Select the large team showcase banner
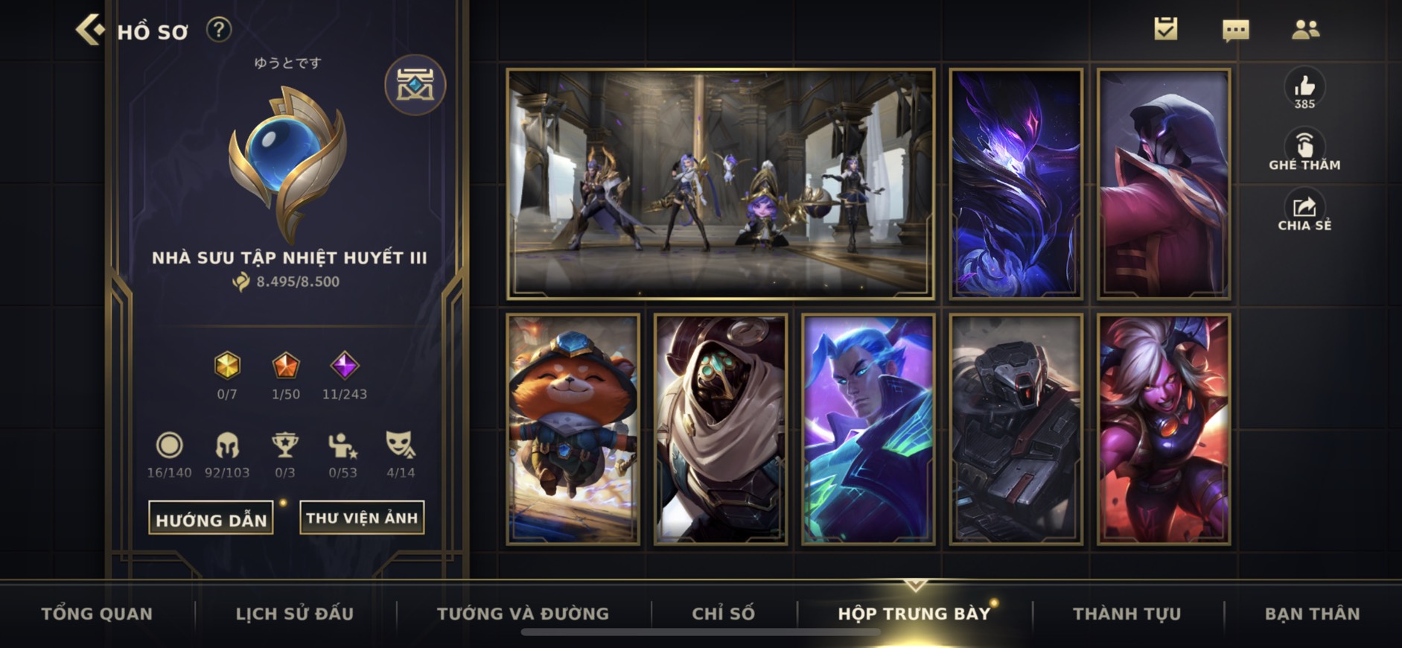 coord(720,184)
